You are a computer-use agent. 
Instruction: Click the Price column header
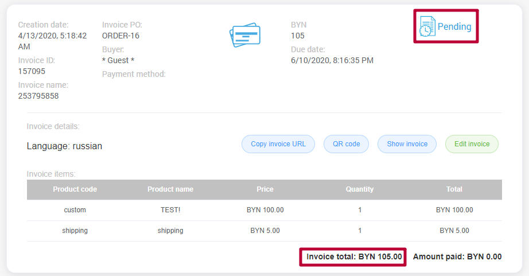coord(265,189)
